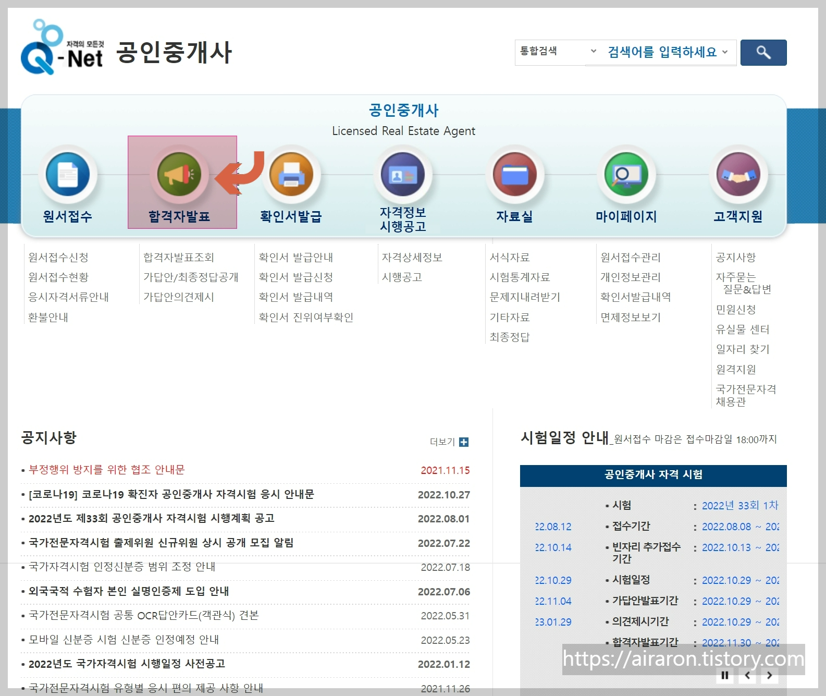Open the 자격정보 시행공고 ID card icon
This screenshot has height=696, width=826.
point(403,174)
